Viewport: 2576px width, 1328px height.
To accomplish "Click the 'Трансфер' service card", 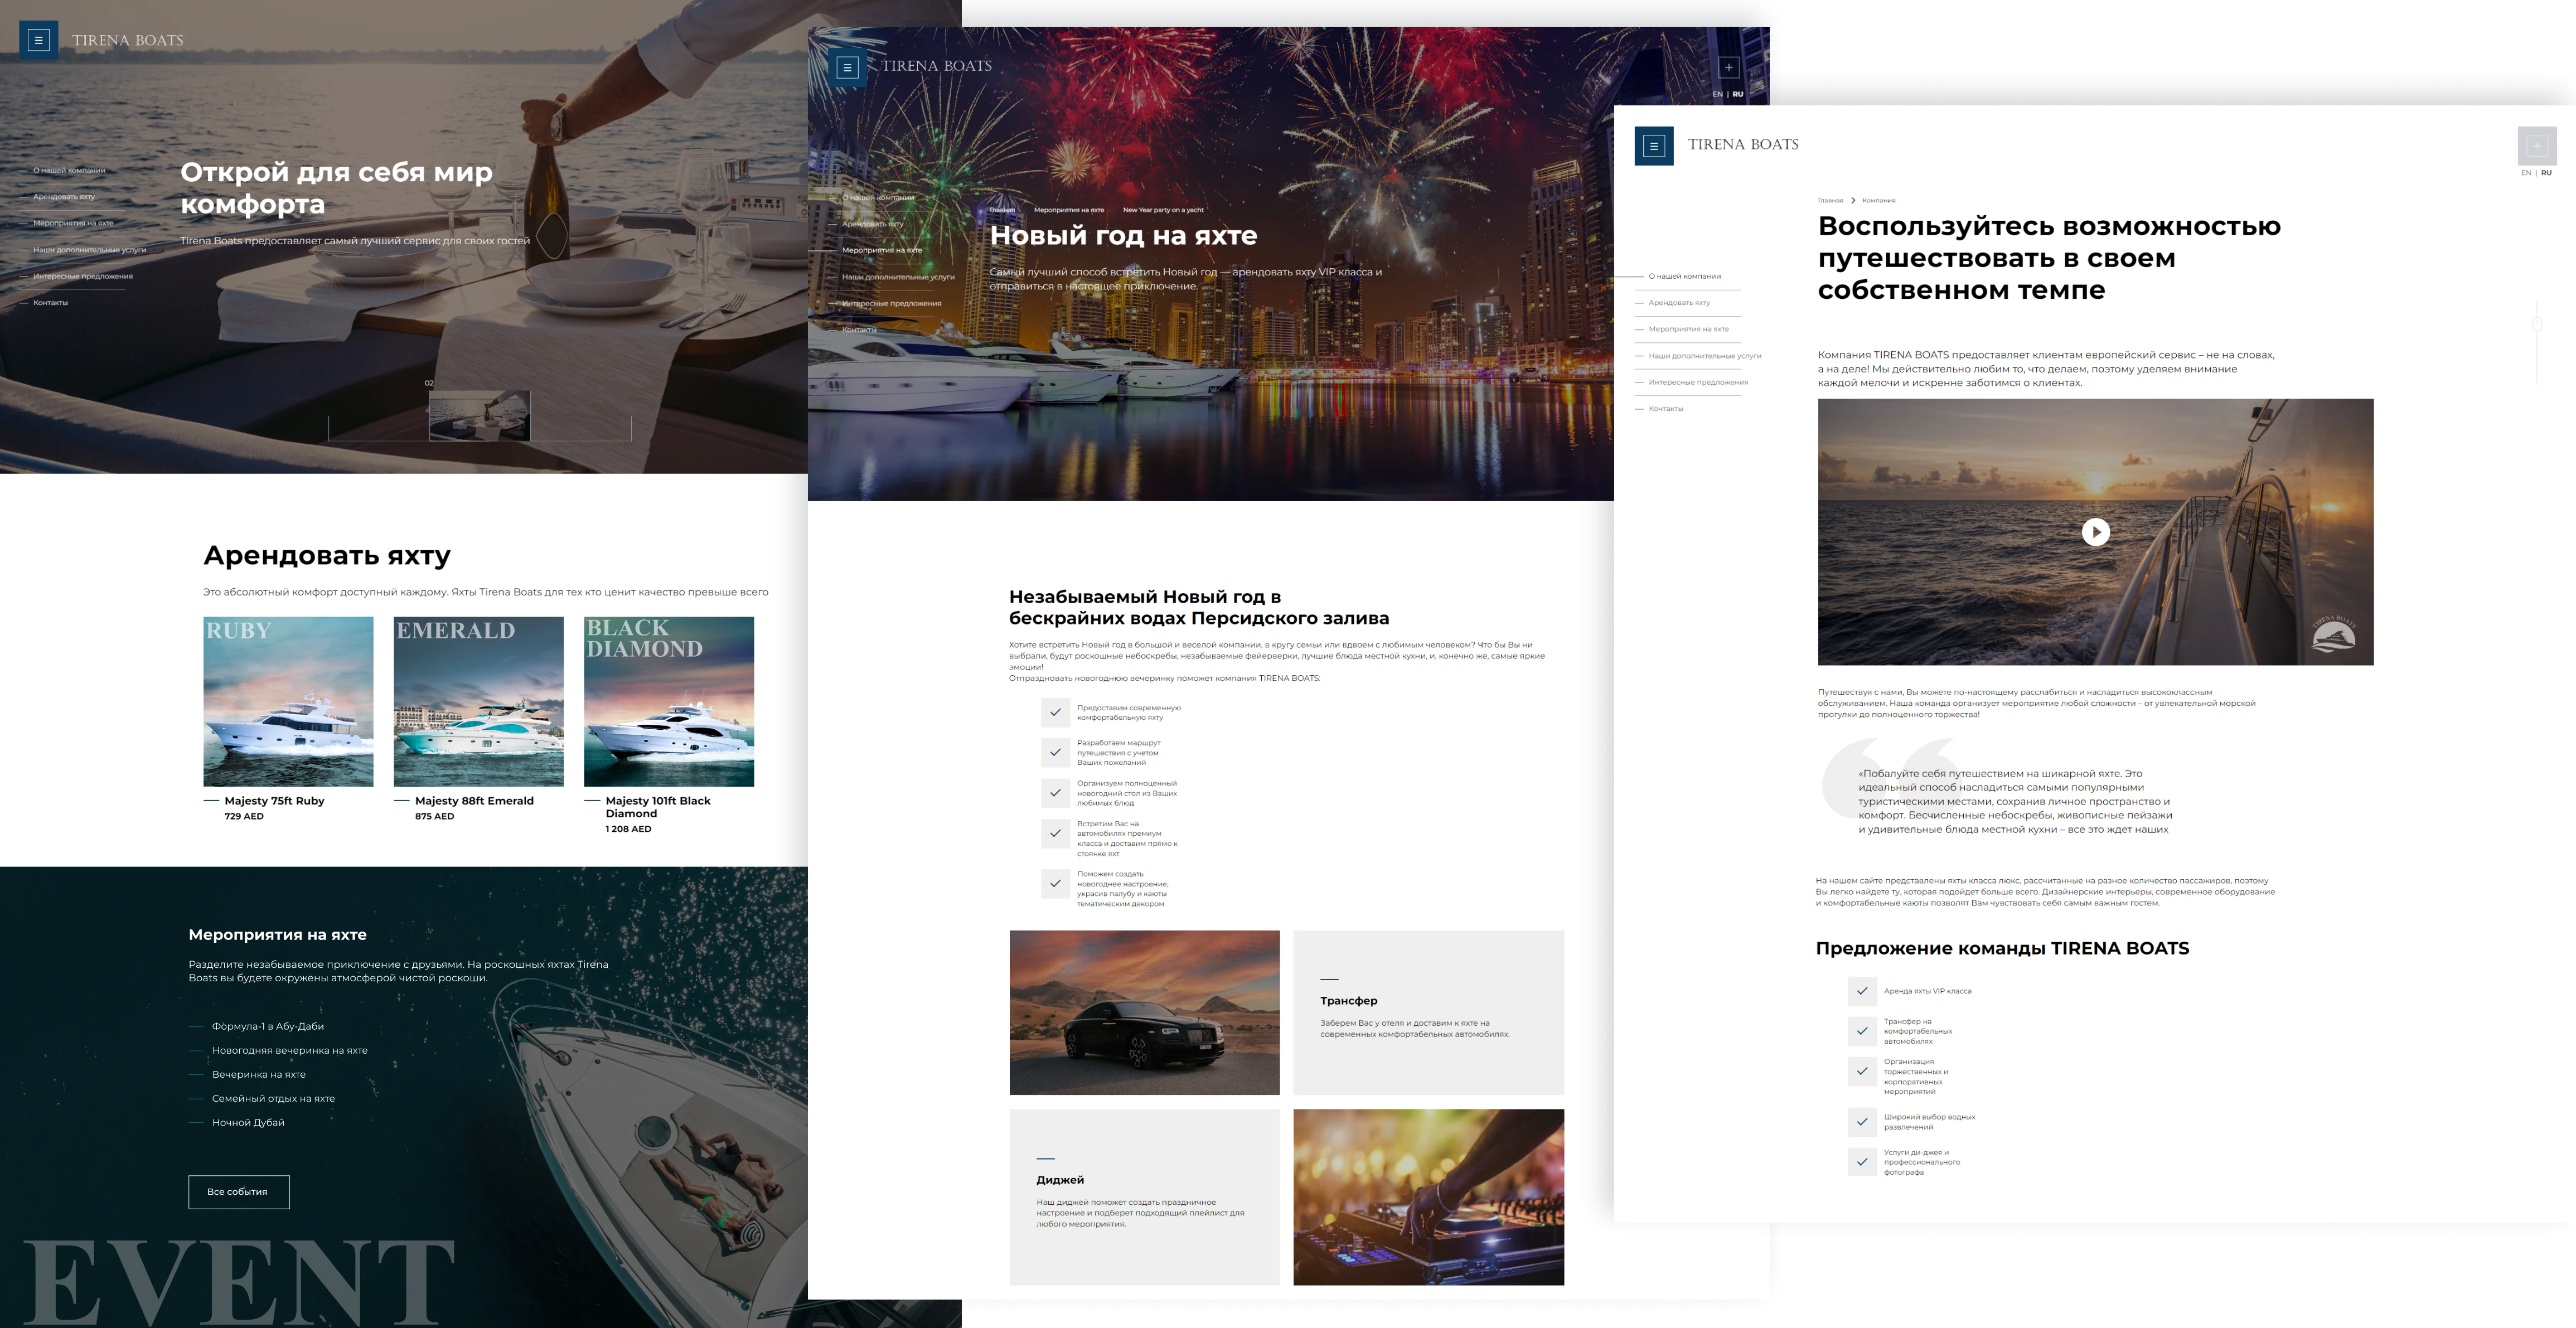I will click(x=1428, y=1012).
